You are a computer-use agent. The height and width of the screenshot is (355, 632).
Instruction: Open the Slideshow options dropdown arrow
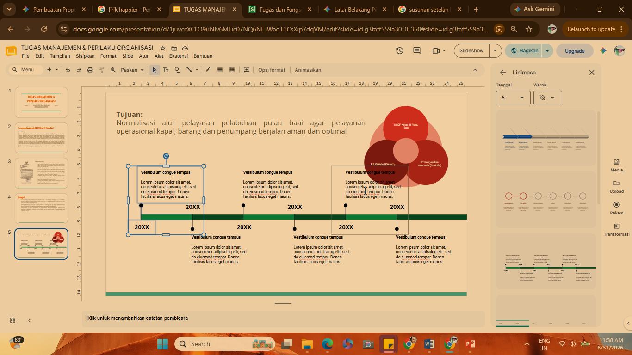[495, 50]
